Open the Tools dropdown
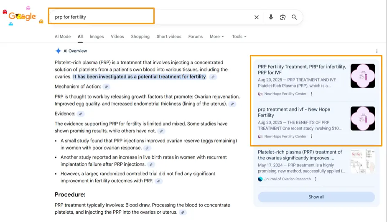Image resolution: width=387 pixels, height=222 pixels. (239, 37)
